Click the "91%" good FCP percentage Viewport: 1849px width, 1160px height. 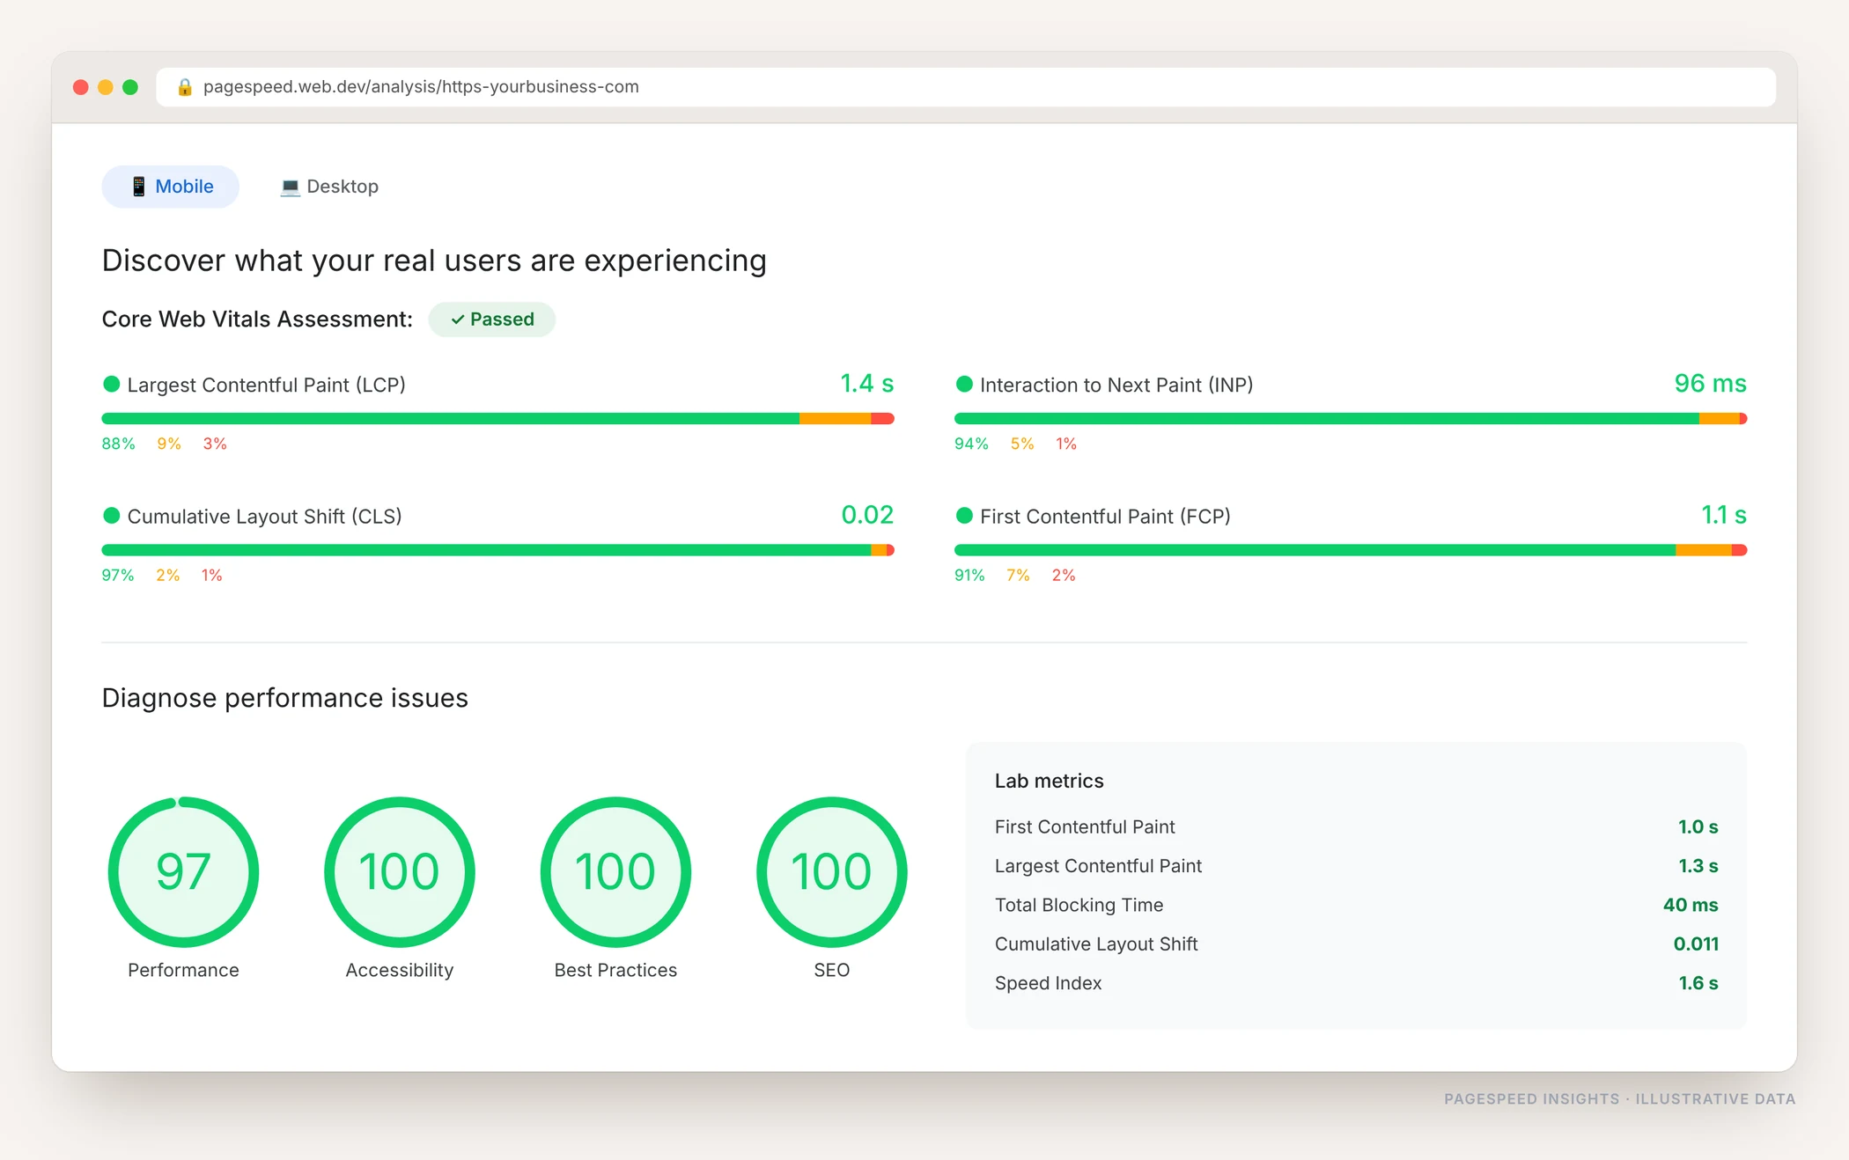[969, 575]
